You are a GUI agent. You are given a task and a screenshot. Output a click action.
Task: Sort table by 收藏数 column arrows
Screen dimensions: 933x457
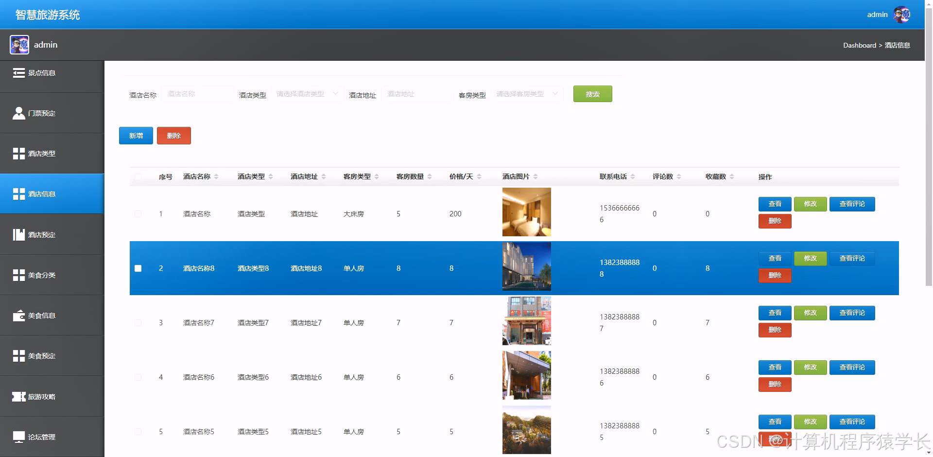[x=732, y=176]
